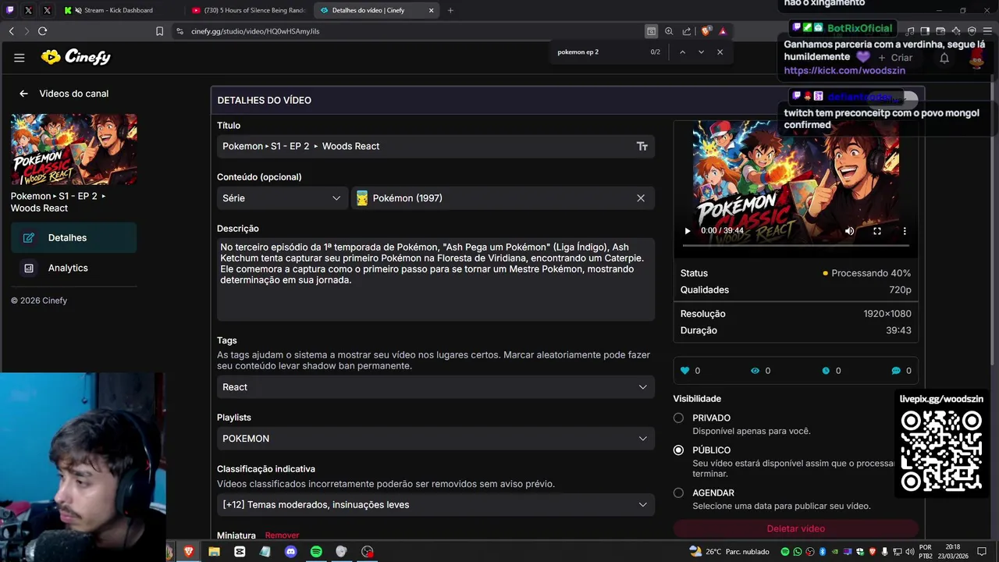Open Windows notification center
999x562 pixels.
[982, 552]
